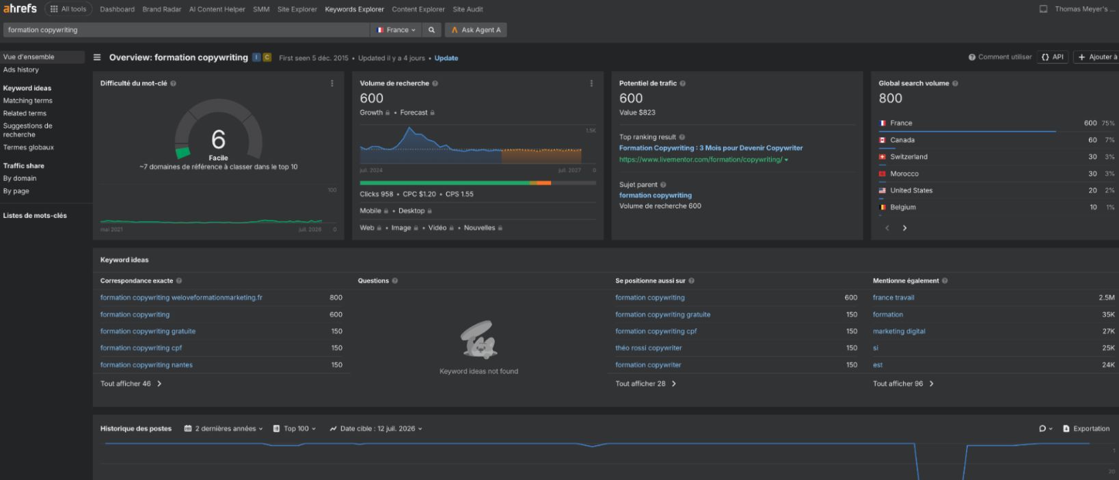This screenshot has width=1119, height=480.
Task: Click the Ask Agent A button
Action: pos(476,30)
